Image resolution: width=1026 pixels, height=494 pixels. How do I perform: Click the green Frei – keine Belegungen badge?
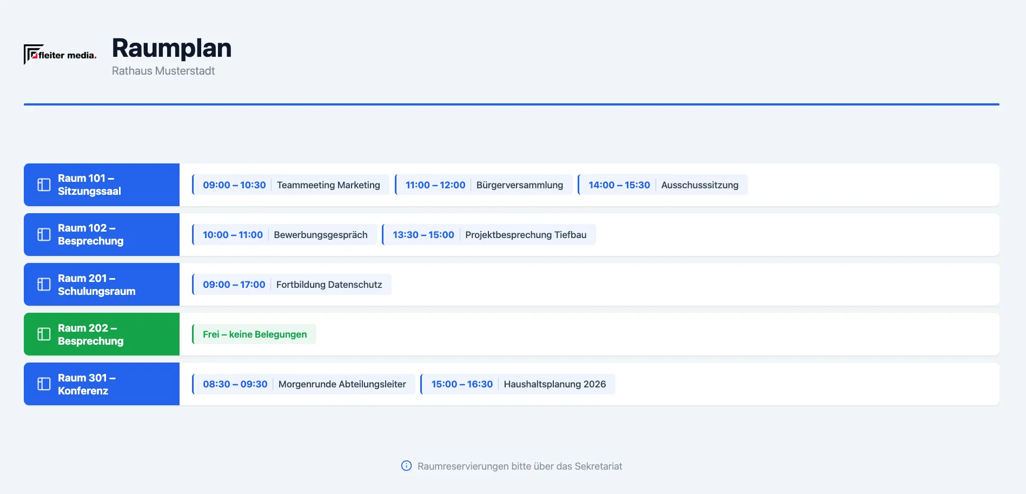tap(254, 334)
